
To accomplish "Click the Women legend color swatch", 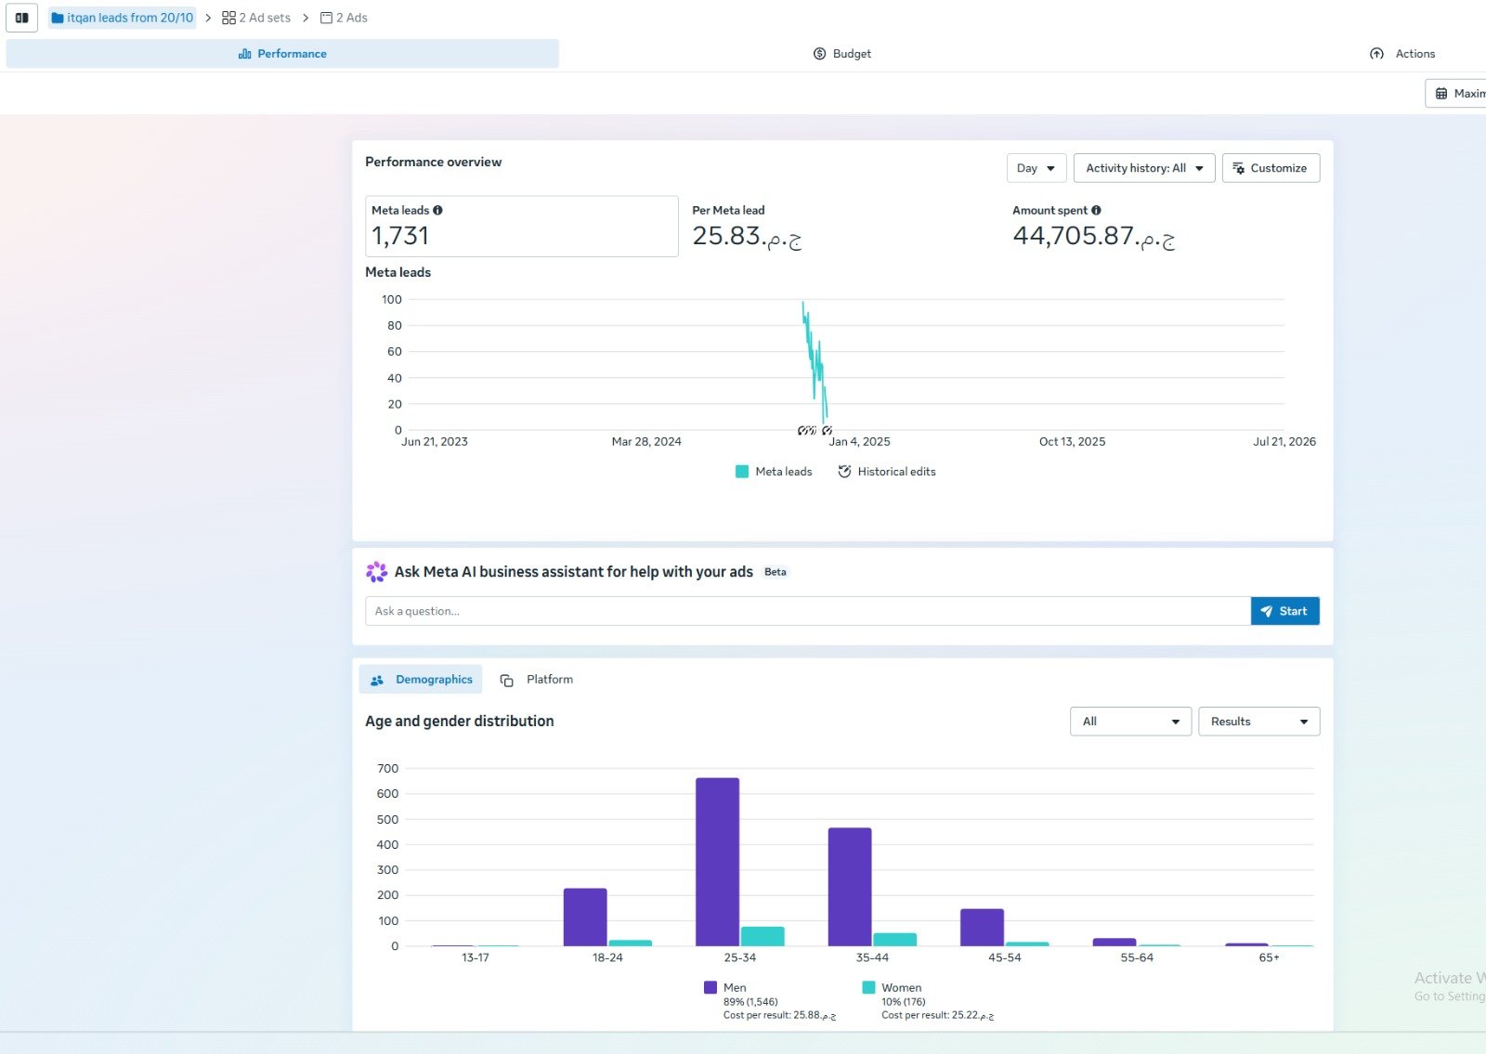I will [868, 988].
